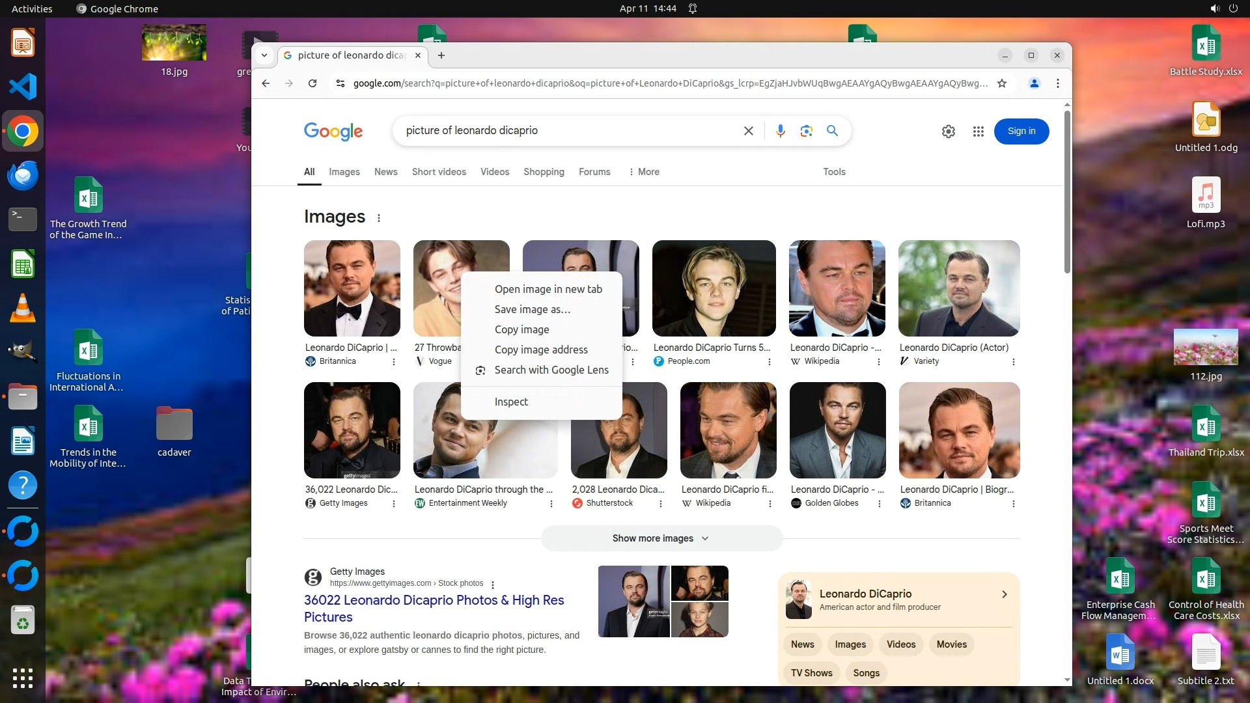Image resolution: width=1250 pixels, height=703 pixels.
Task: Click the blue search magnifier icon
Action: click(832, 131)
